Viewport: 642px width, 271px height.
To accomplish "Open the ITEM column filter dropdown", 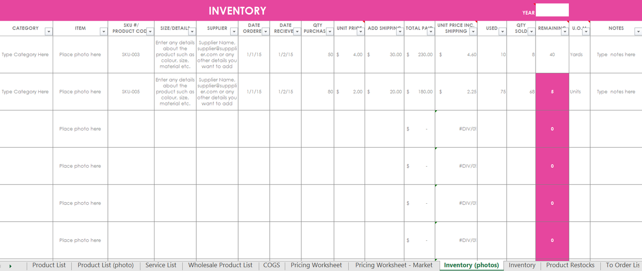I will pos(103,32).
